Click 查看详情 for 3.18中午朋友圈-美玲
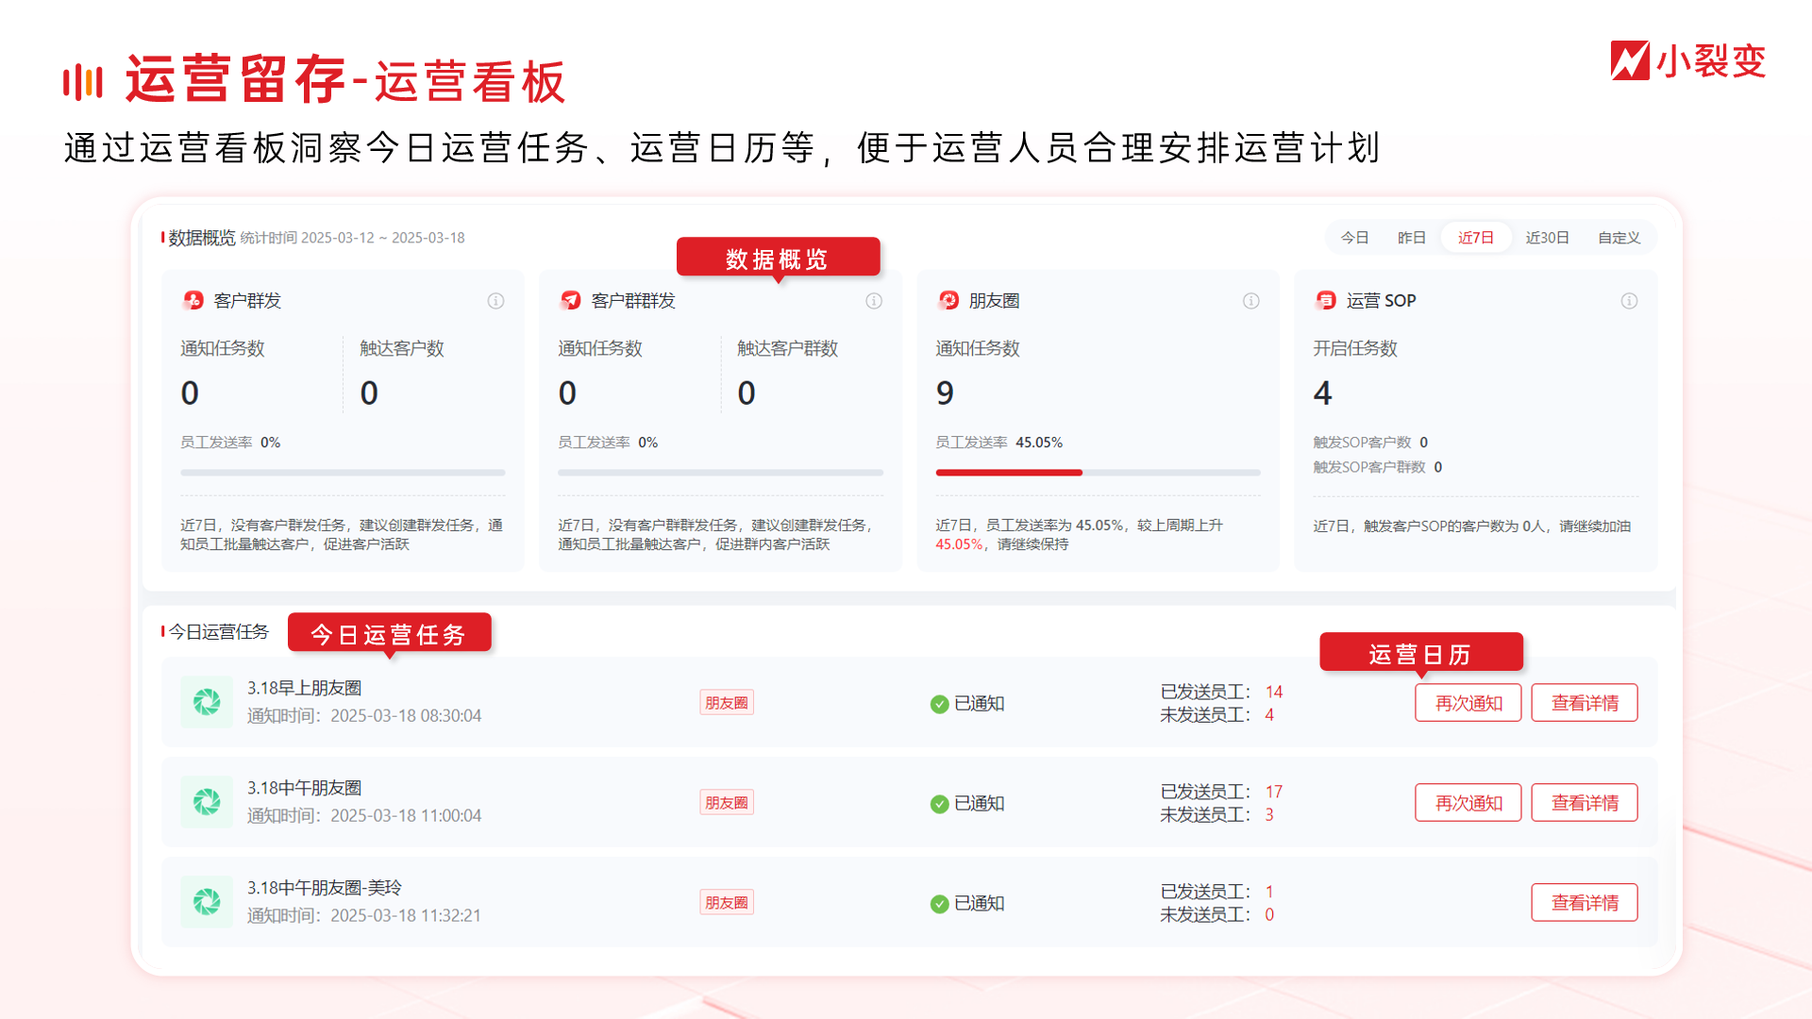 point(1584,902)
